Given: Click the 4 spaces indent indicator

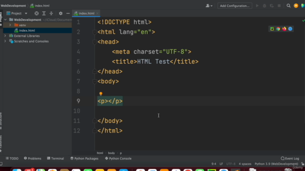Looking at the screenshot, I should [245, 164].
